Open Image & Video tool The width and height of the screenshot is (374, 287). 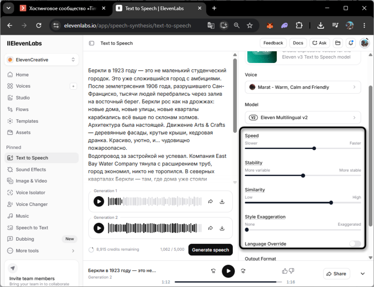click(41, 181)
